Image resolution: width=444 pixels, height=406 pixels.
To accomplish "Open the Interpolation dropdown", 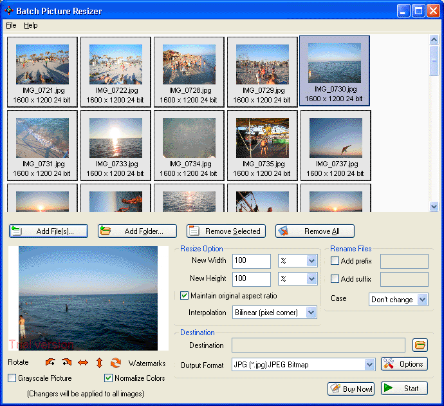I will pos(311,313).
